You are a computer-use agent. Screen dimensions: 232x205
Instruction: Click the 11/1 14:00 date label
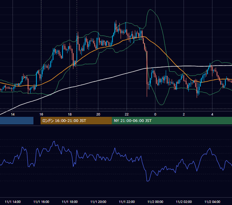[x=13, y=202]
